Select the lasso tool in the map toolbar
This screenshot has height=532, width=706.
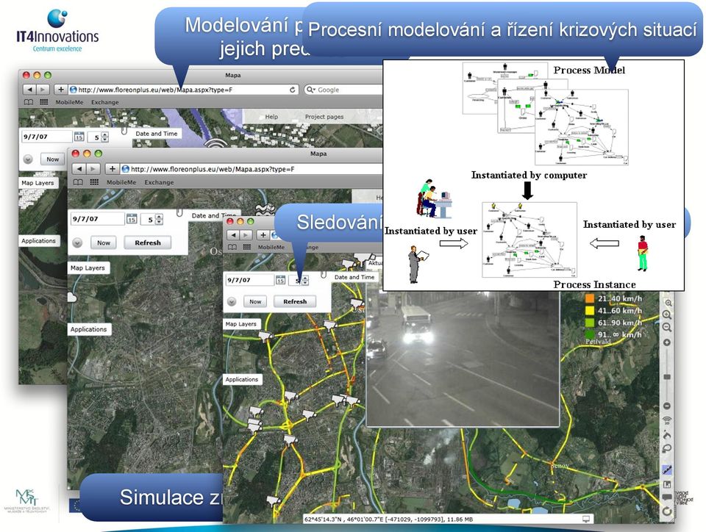[x=667, y=448]
